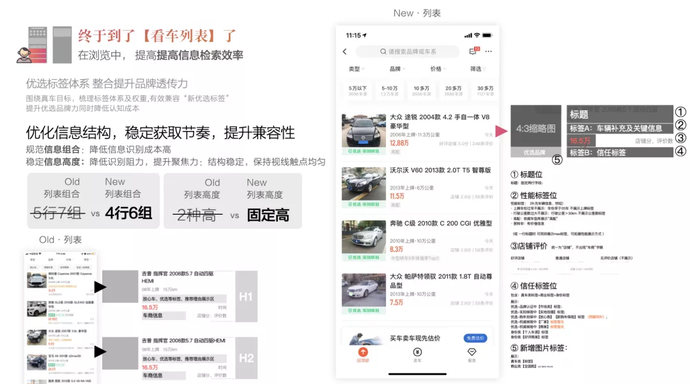Expand the 价格 filter dropdown
Viewport: 690px width, 384px height.
click(x=438, y=69)
